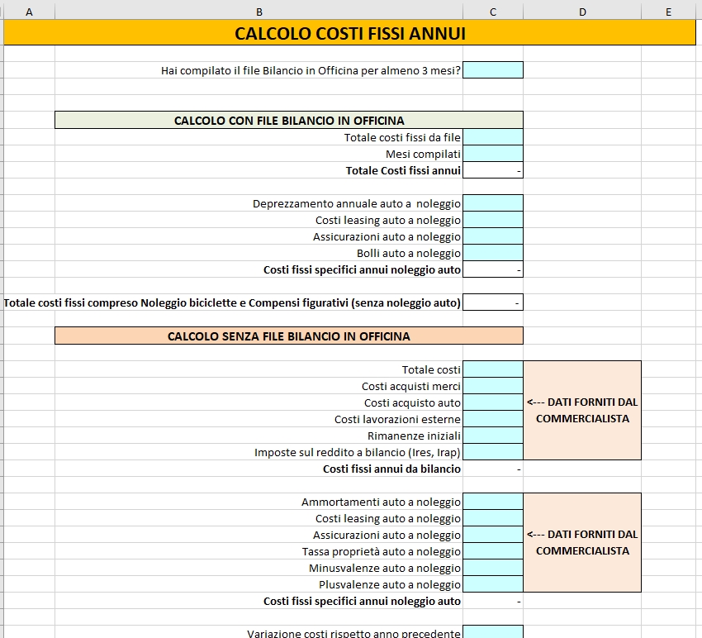This screenshot has width=702, height=638.
Task: Select result cell of Totale Costi fissi annui
Action: tap(493, 170)
